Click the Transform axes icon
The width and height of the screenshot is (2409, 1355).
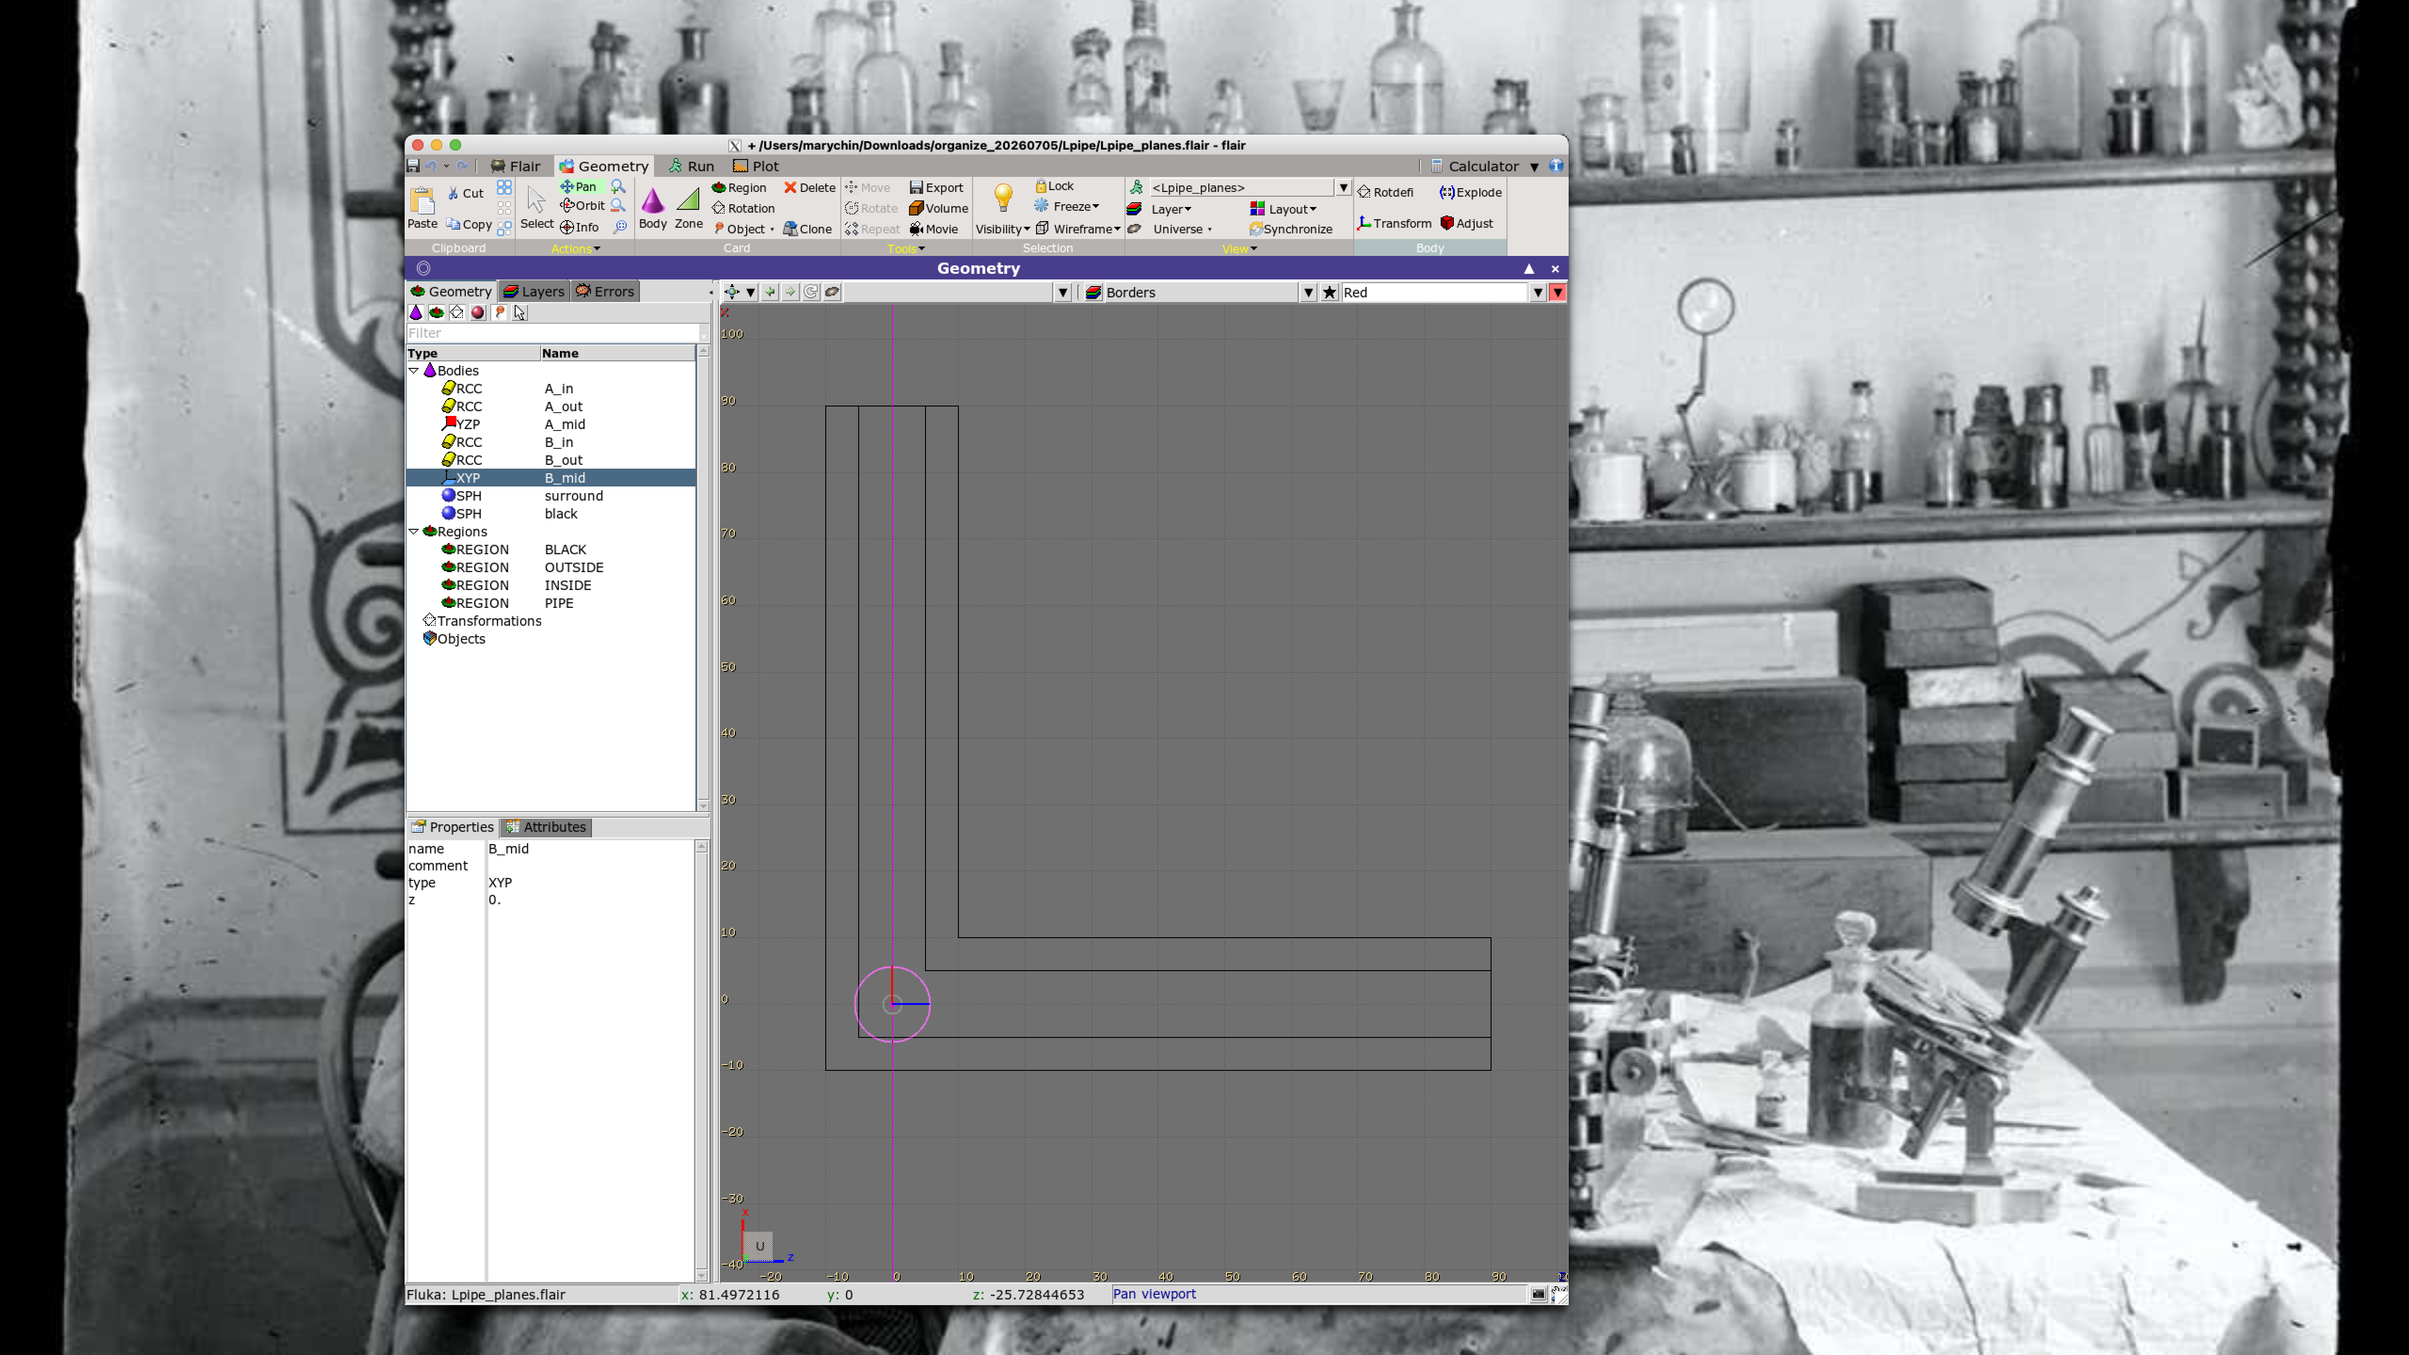point(1364,223)
